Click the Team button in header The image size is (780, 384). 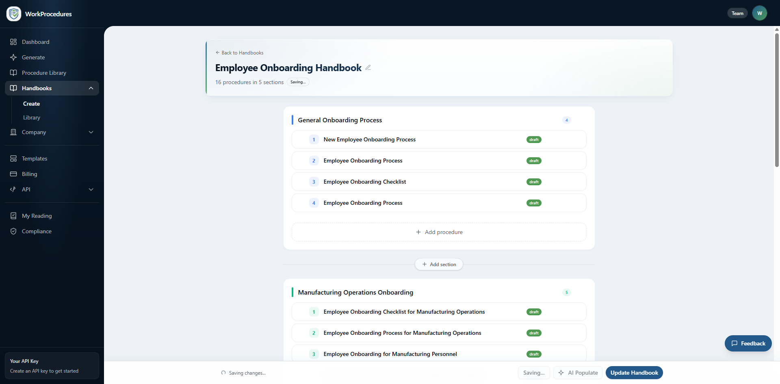click(737, 13)
